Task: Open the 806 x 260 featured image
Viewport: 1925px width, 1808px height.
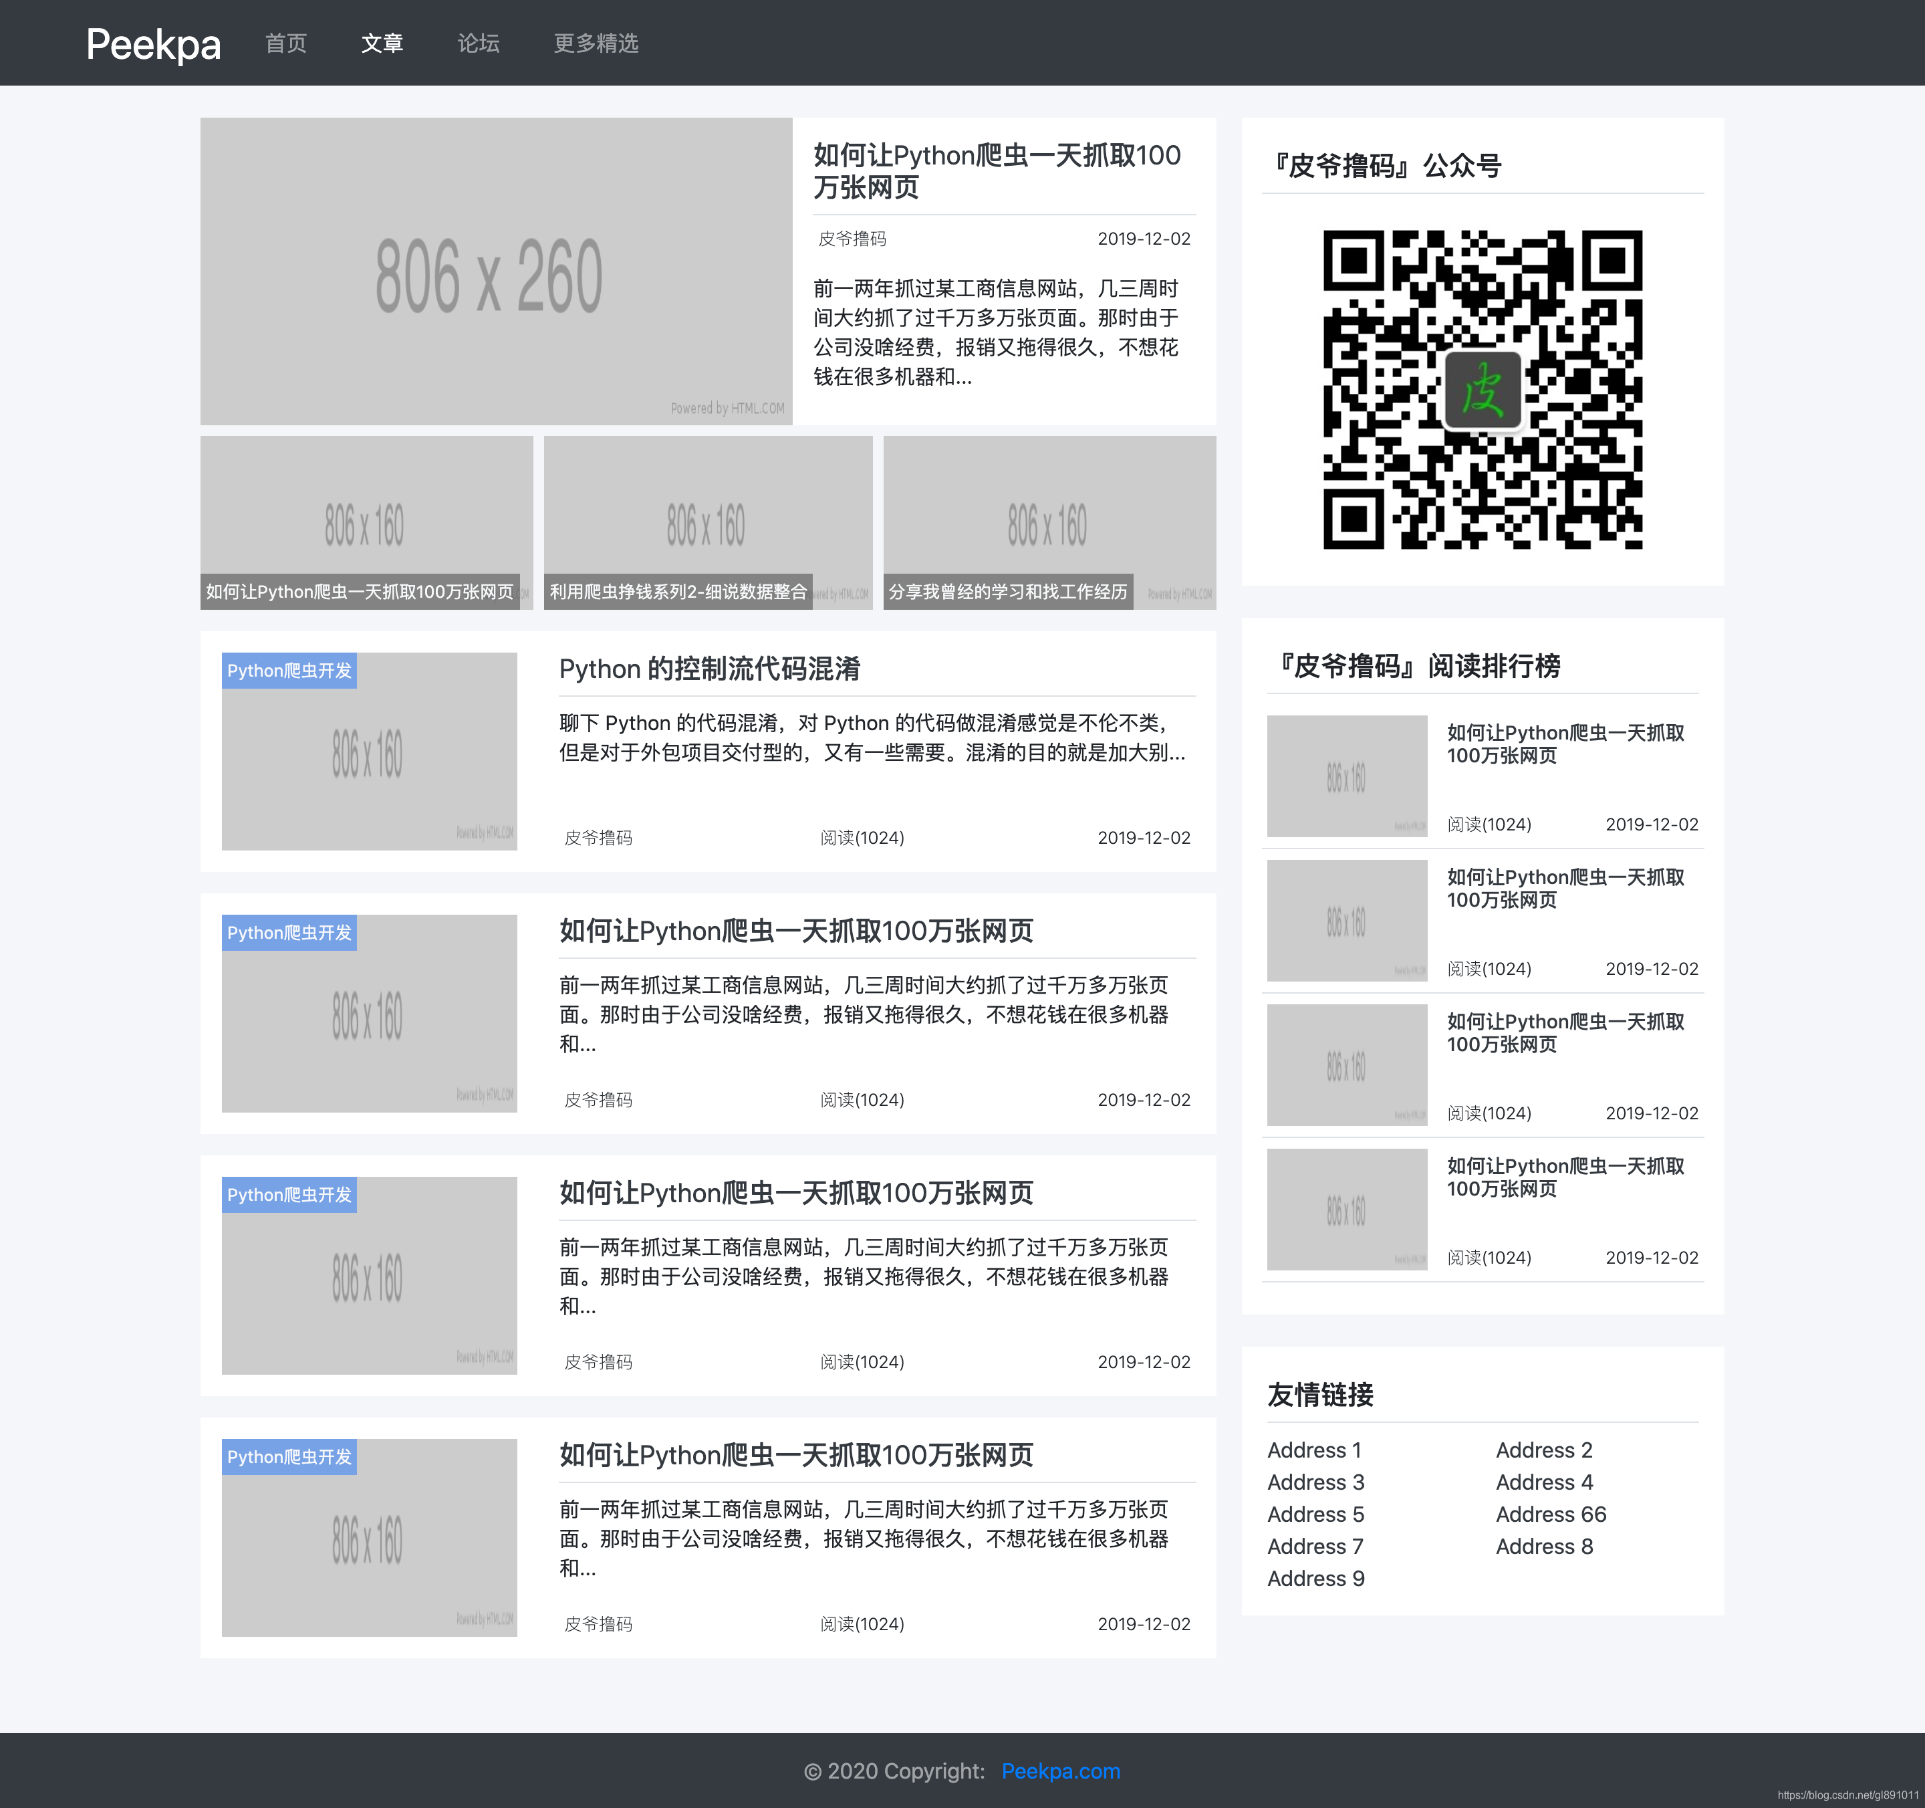Action: click(495, 272)
